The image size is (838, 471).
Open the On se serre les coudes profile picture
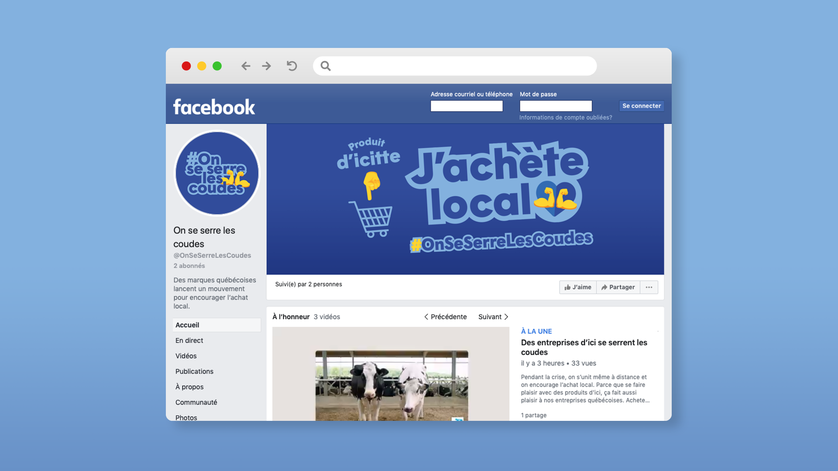(x=217, y=173)
